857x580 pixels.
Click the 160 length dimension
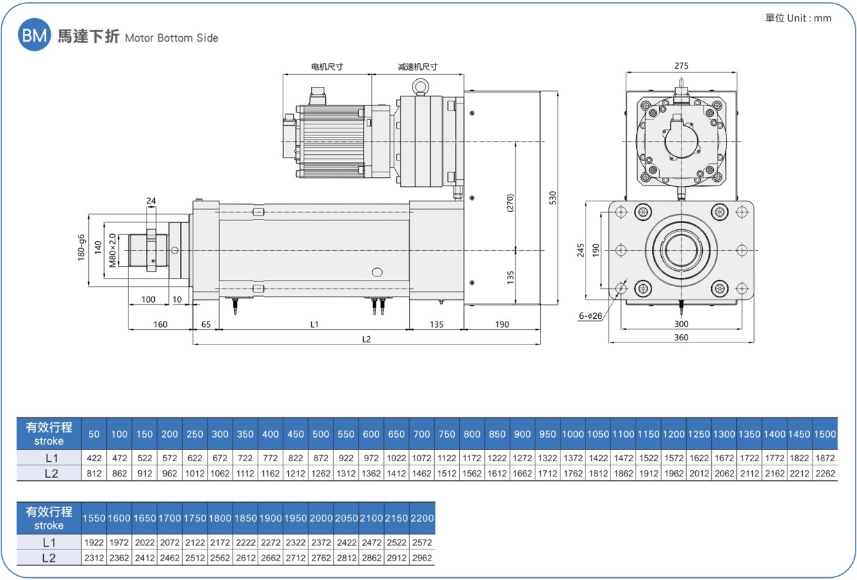160,324
